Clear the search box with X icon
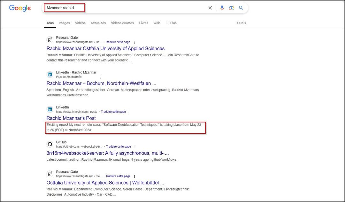This screenshot has height=202, width=345. coord(210,8)
